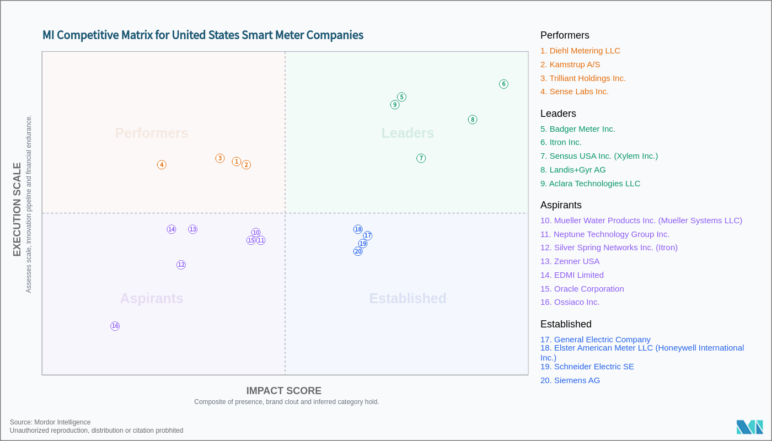
Task: Click General Electric Company legend entry
Action: (595, 340)
